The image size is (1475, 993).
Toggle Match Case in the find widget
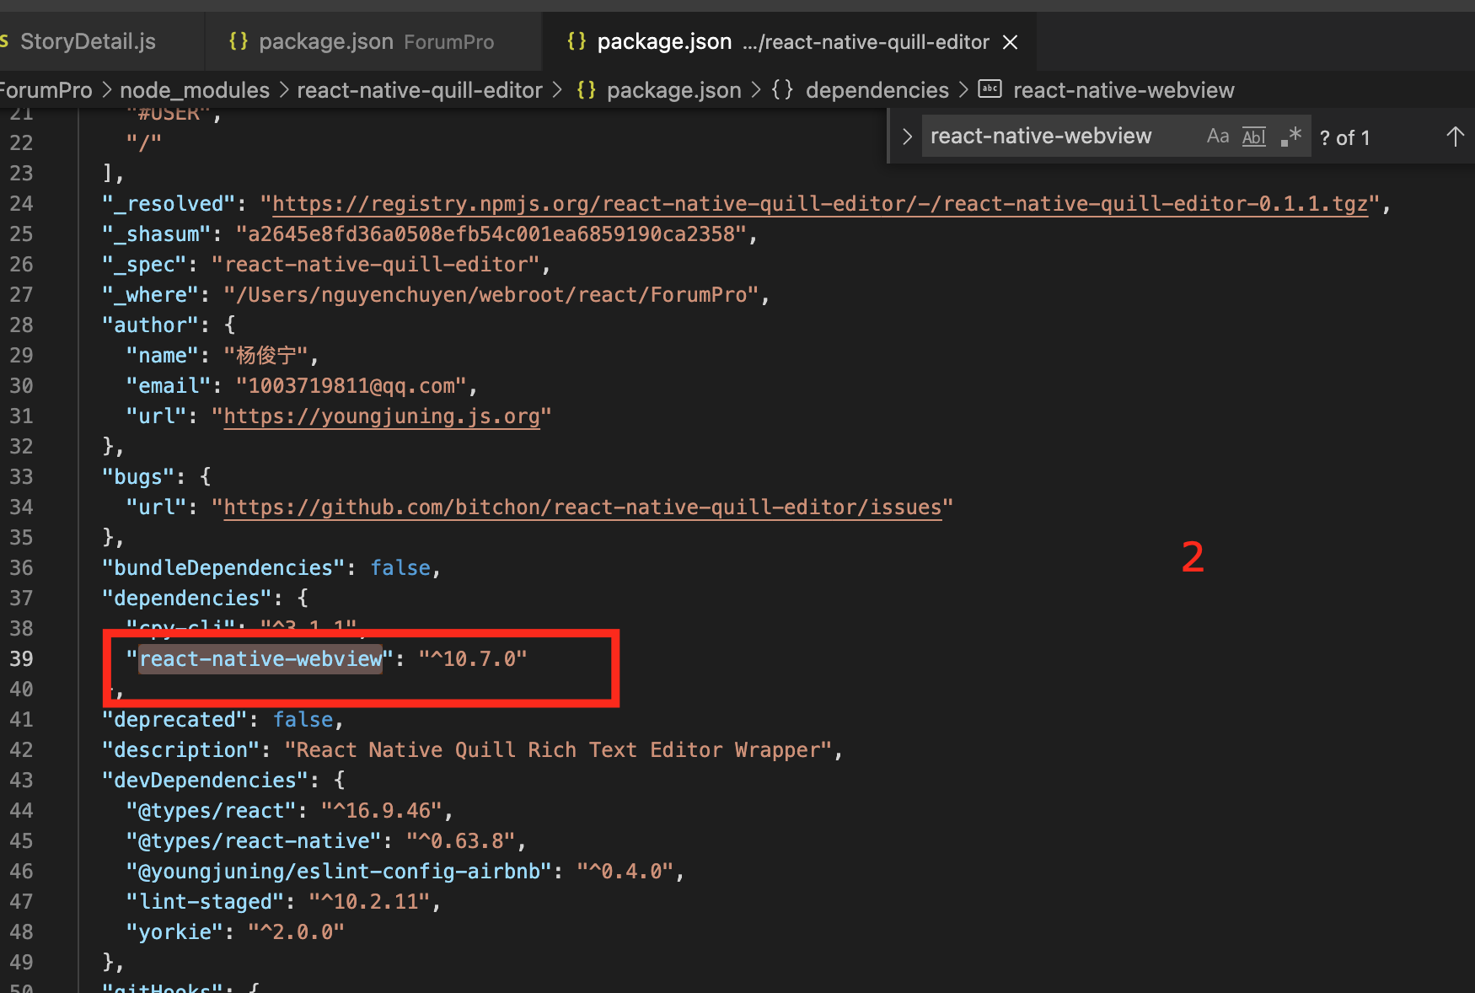pyautogui.click(x=1218, y=137)
